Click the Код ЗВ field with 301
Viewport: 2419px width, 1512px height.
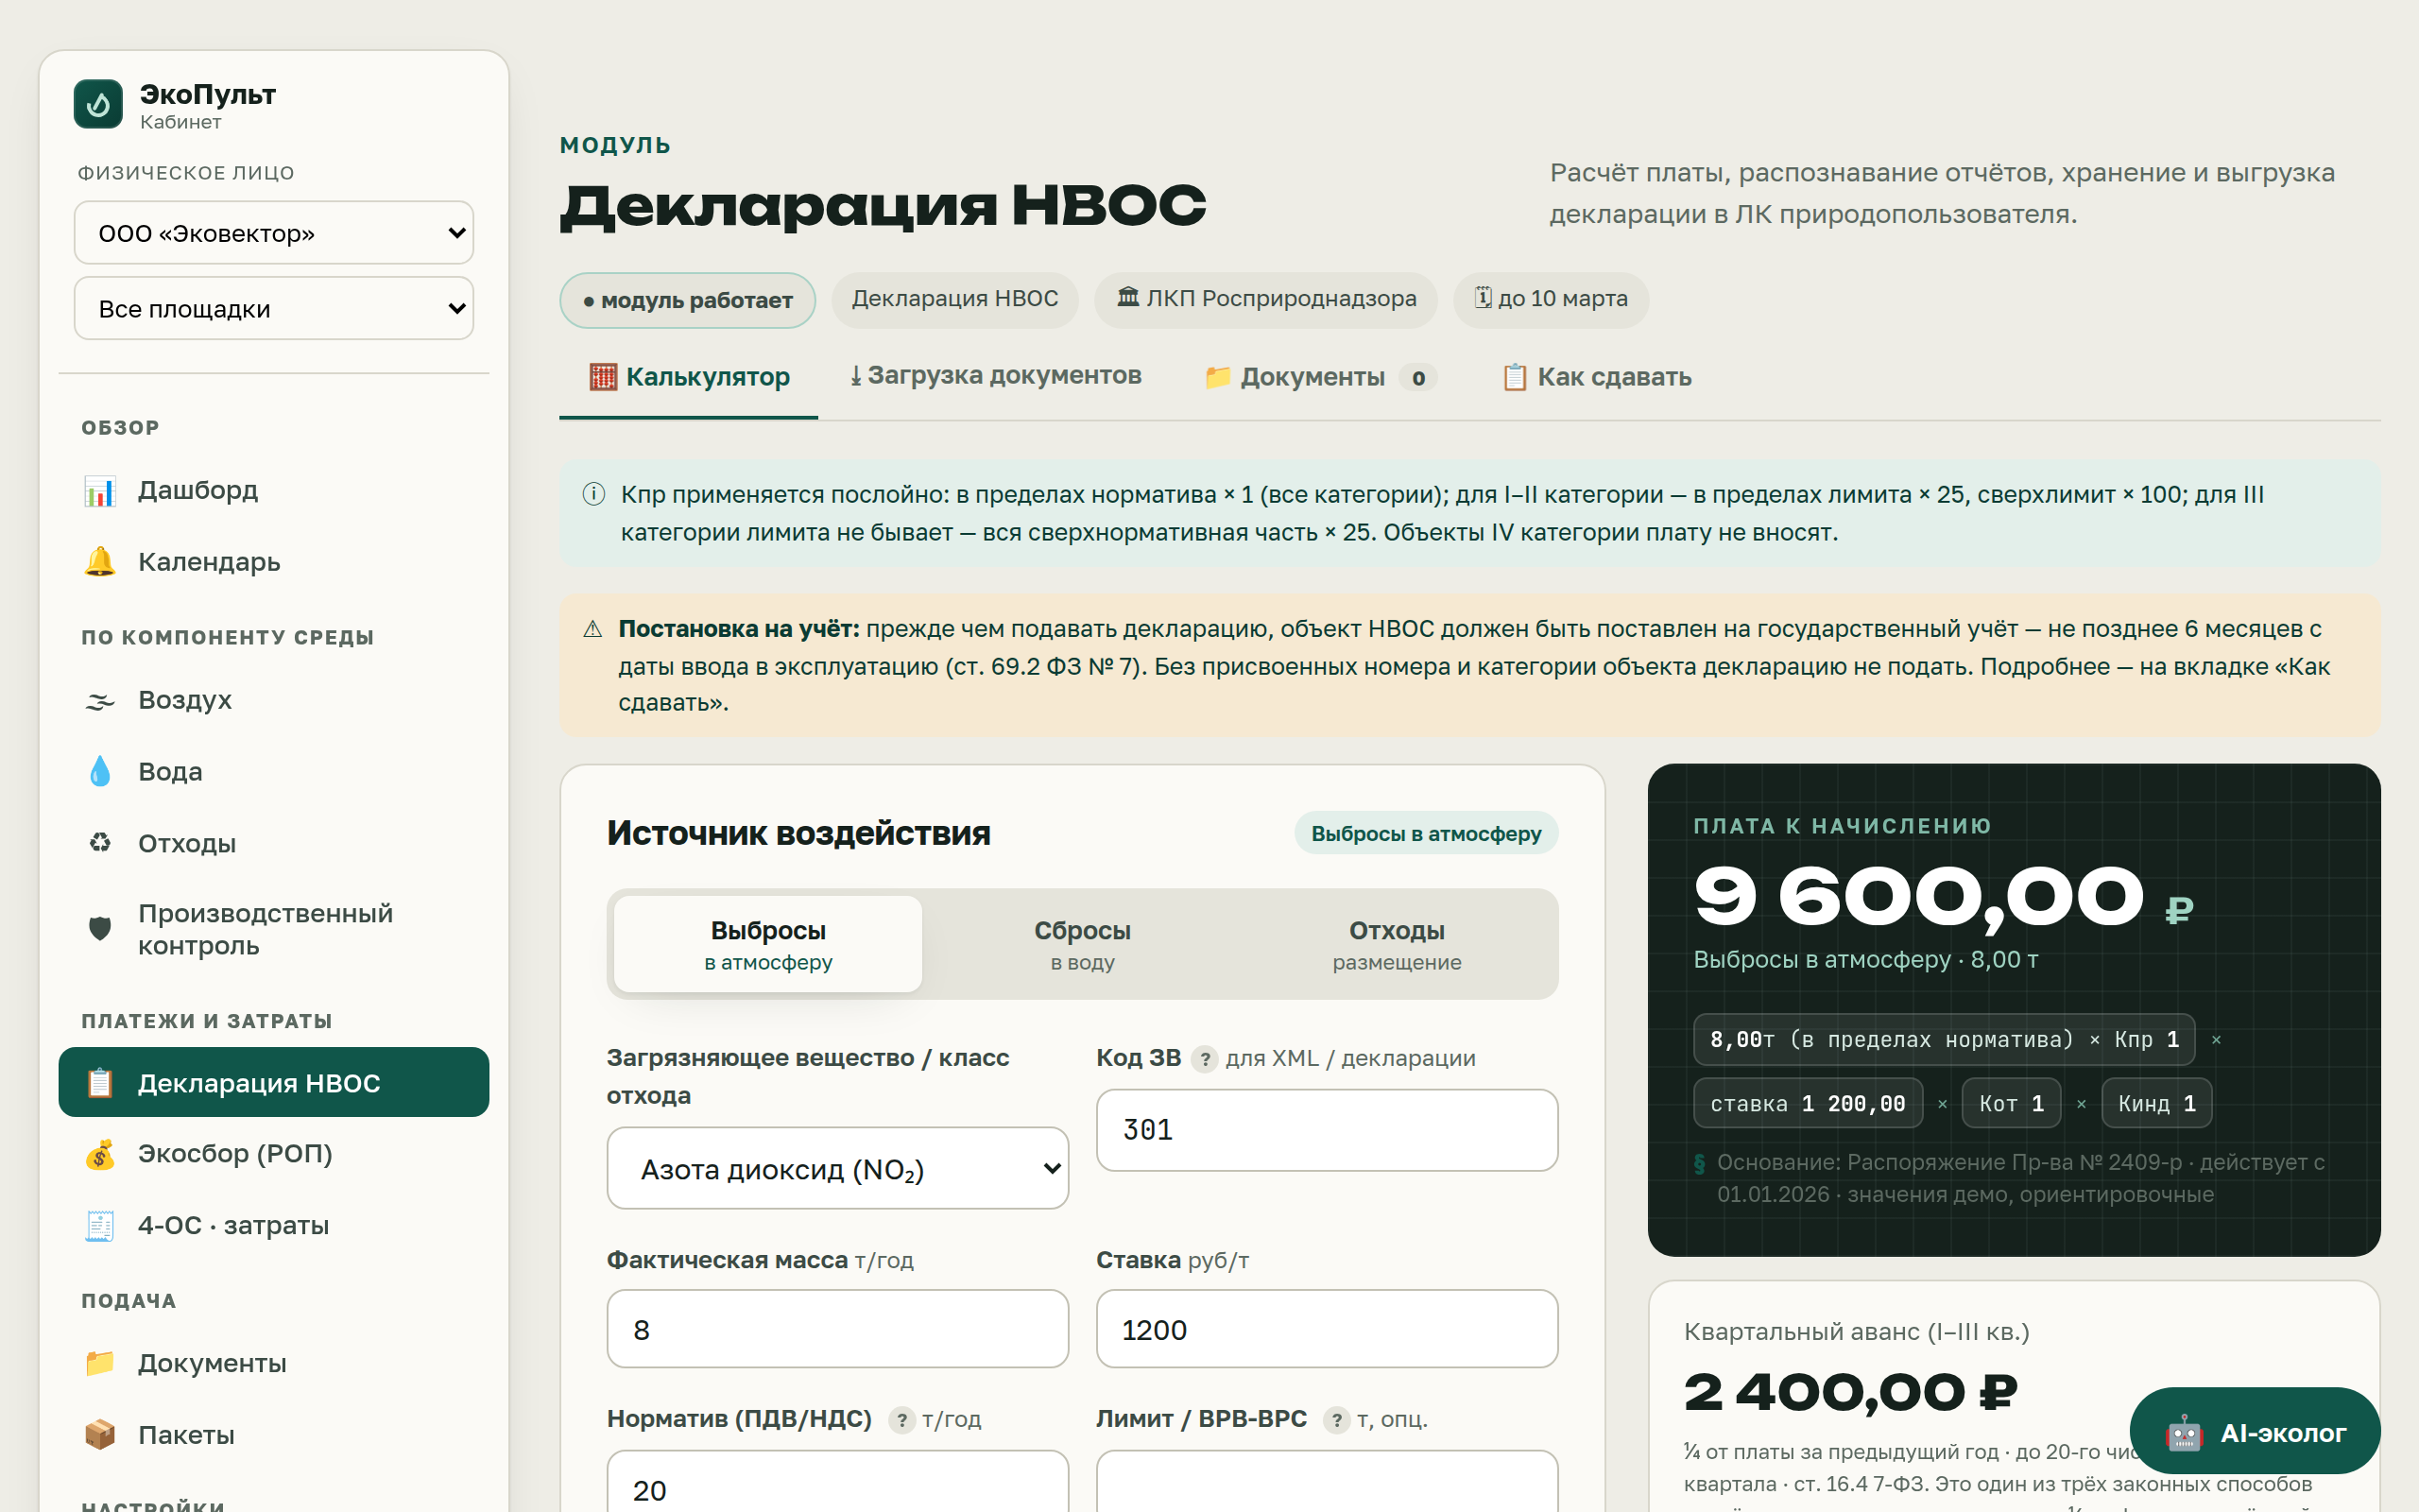pos(1327,1130)
